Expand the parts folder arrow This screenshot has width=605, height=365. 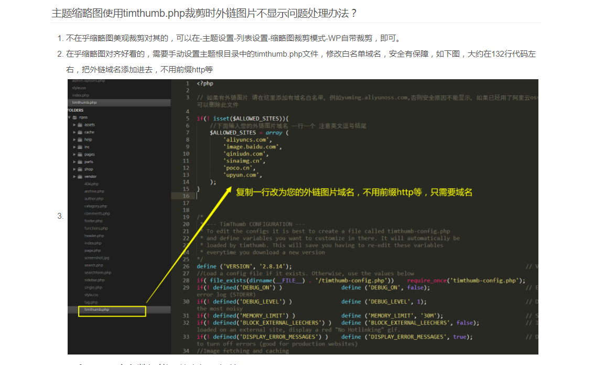coord(74,162)
